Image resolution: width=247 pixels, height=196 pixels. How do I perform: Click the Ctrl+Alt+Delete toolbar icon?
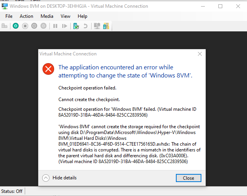pos(5,26)
